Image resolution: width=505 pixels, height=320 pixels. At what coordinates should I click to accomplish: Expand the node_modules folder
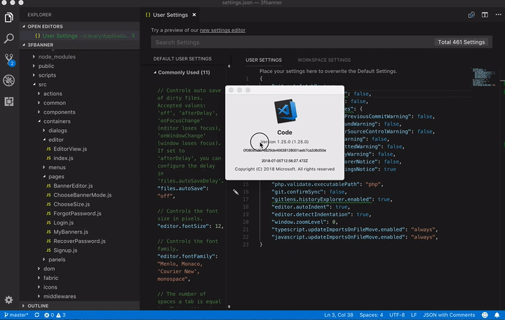click(x=34, y=57)
